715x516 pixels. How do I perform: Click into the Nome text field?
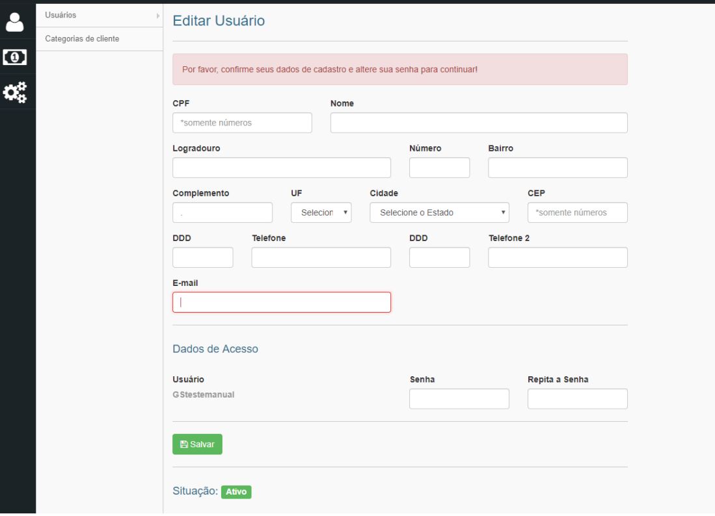[479, 123]
